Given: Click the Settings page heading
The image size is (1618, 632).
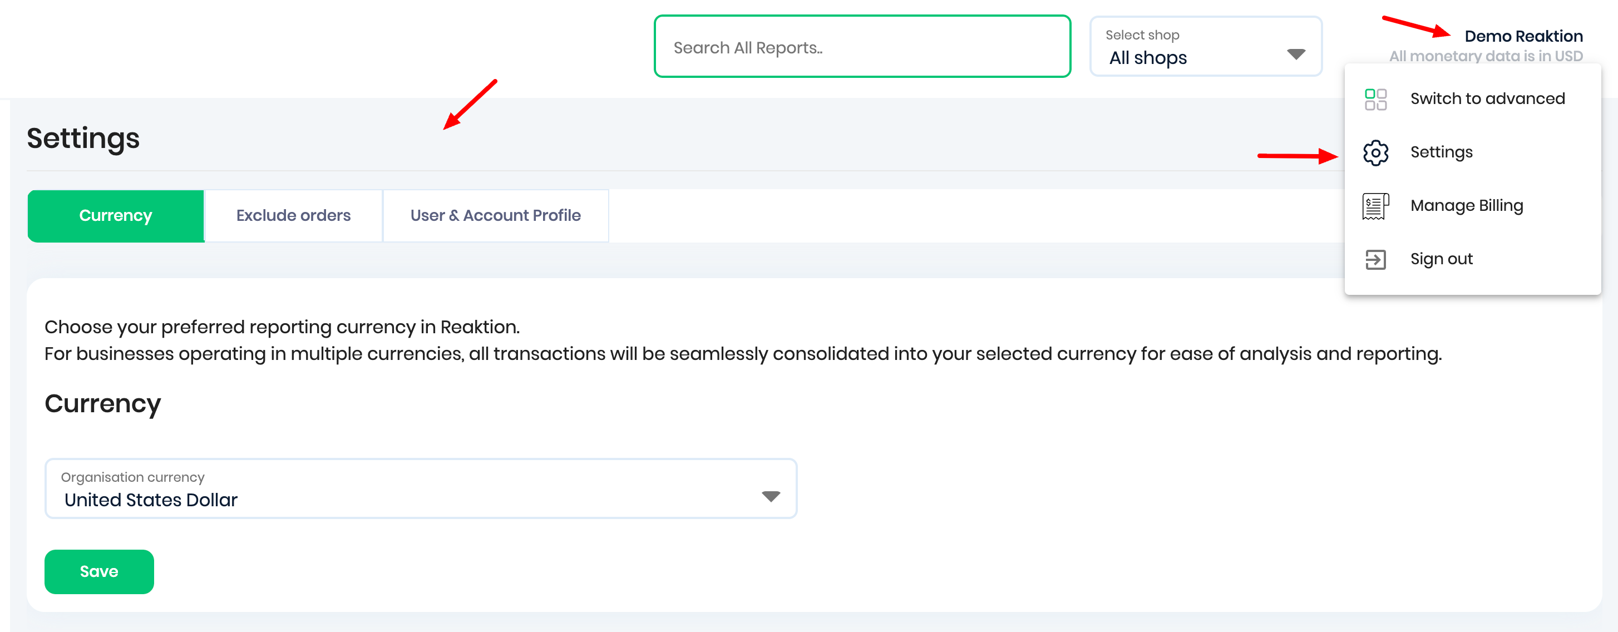Looking at the screenshot, I should coord(83,138).
